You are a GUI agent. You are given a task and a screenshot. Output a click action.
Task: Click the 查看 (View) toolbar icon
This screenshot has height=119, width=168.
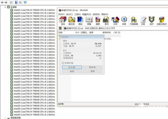coord(89,21)
